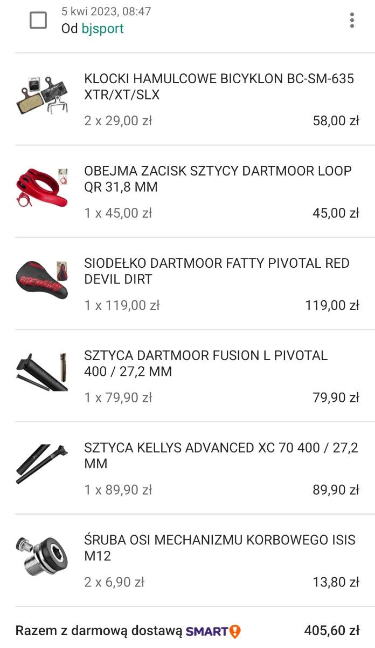Tap the SMART! free delivery logo
The height and width of the screenshot is (648, 375).
click(x=213, y=631)
